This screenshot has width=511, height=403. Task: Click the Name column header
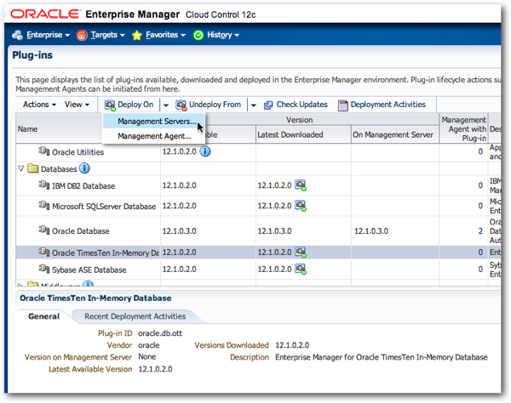pos(27,129)
